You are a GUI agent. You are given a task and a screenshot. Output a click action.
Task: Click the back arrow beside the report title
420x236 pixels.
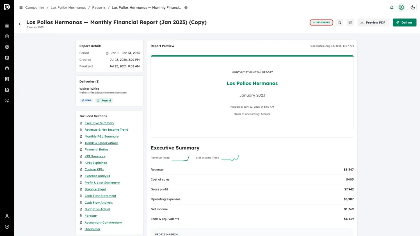[x=21, y=24]
